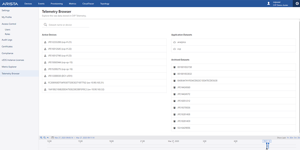Open device JPE13300030 (DC1-LF01)
Image resolution: width=300 pixels, height=150 pixels.
104,76
